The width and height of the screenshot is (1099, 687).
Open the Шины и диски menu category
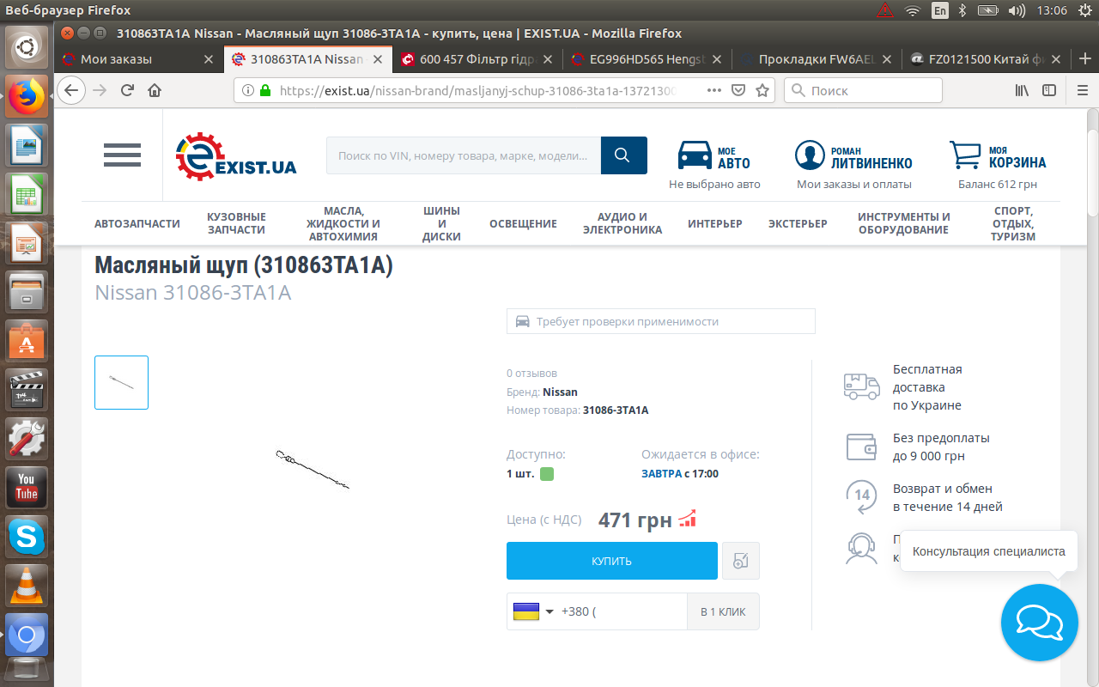click(441, 223)
